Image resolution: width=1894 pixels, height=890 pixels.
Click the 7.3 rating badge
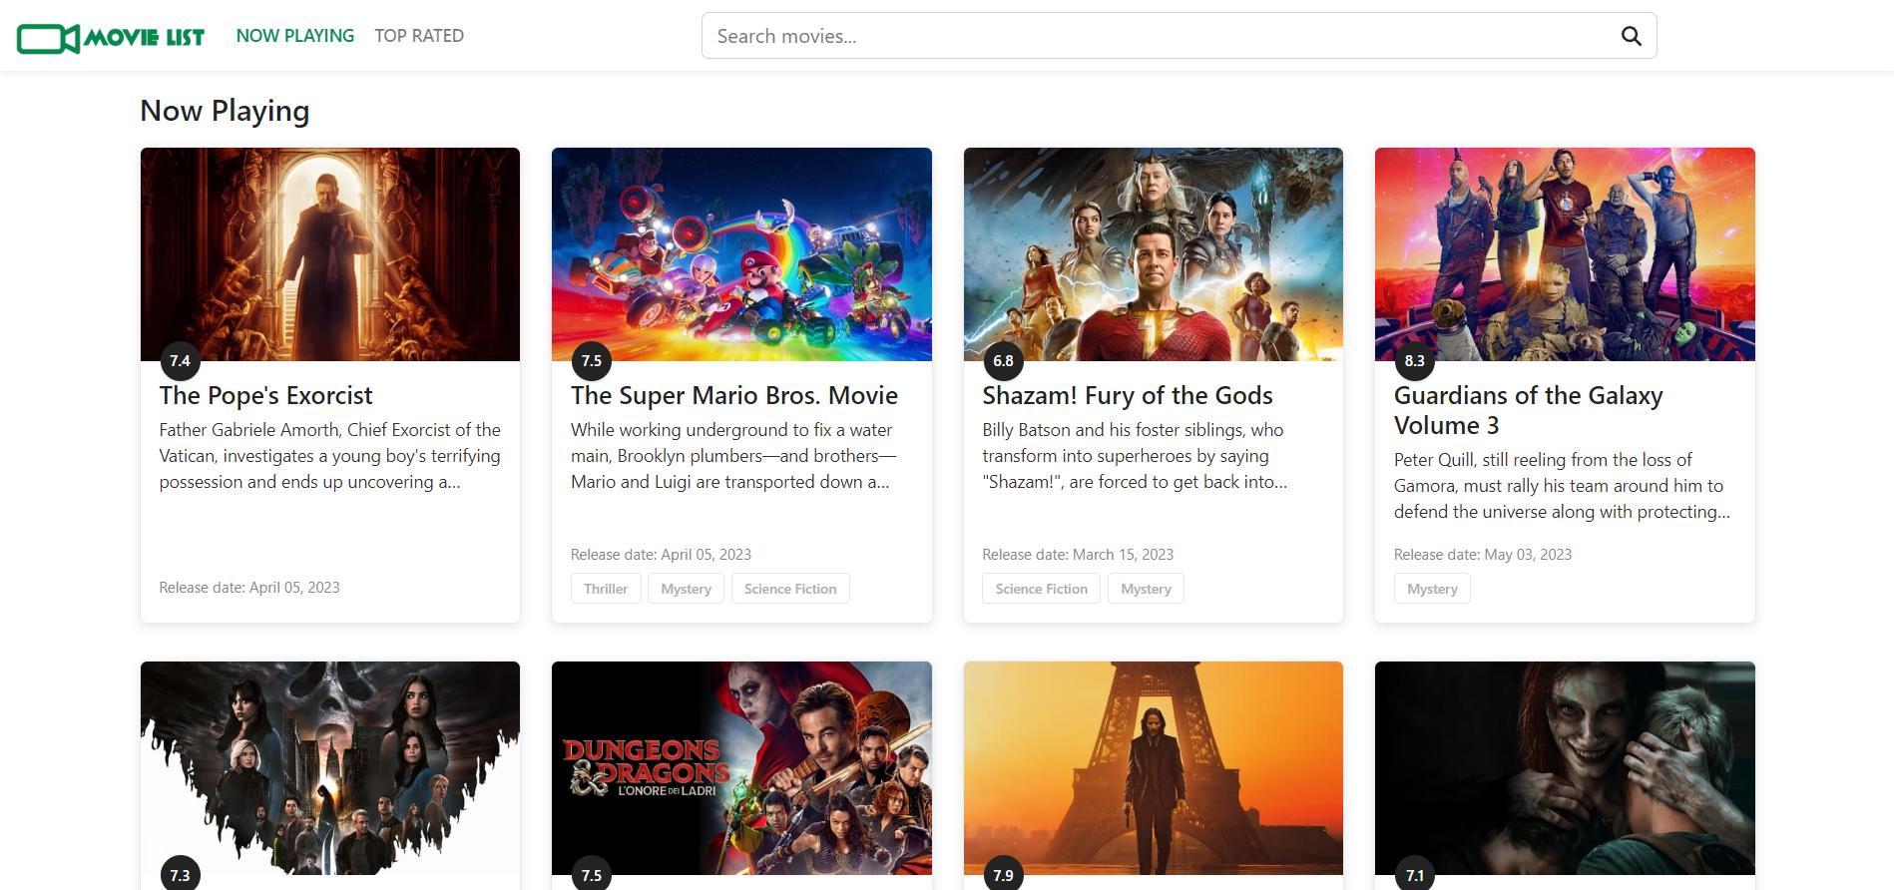point(180,875)
